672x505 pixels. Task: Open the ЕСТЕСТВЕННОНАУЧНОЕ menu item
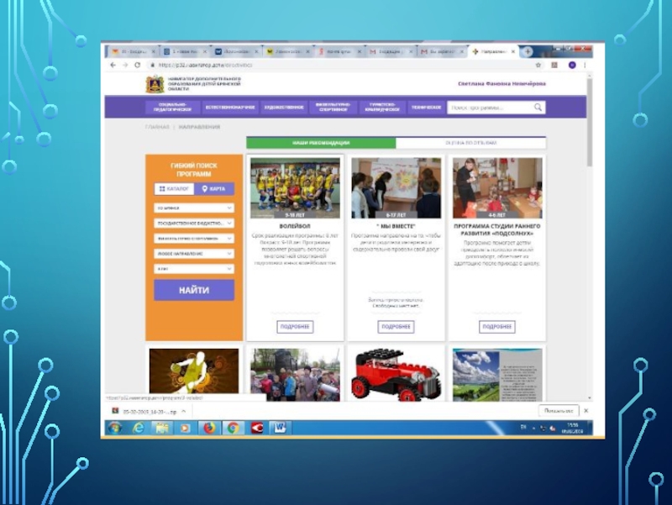click(x=230, y=108)
